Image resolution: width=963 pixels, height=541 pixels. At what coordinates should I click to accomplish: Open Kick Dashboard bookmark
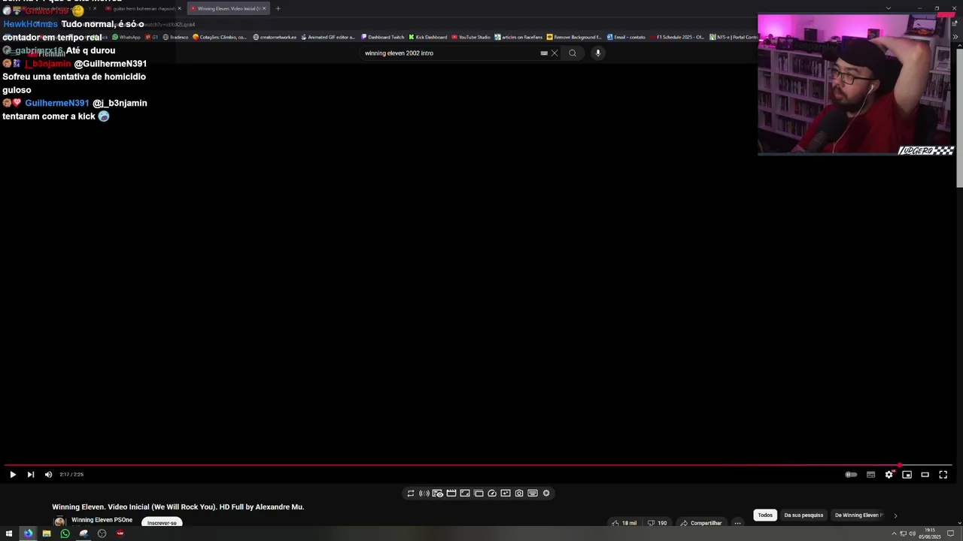(x=427, y=37)
